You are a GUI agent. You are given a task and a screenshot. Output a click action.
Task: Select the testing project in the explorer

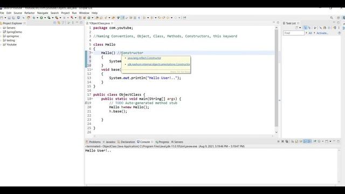tap(11, 40)
